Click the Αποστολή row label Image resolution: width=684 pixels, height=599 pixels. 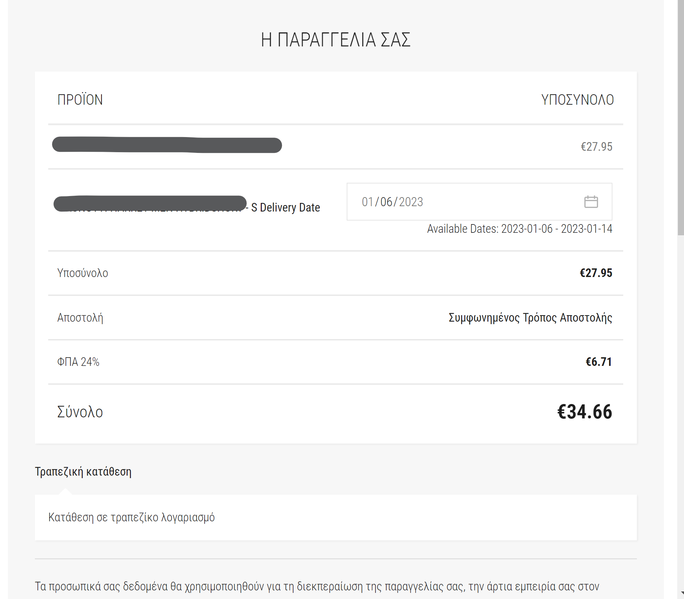point(80,318)
